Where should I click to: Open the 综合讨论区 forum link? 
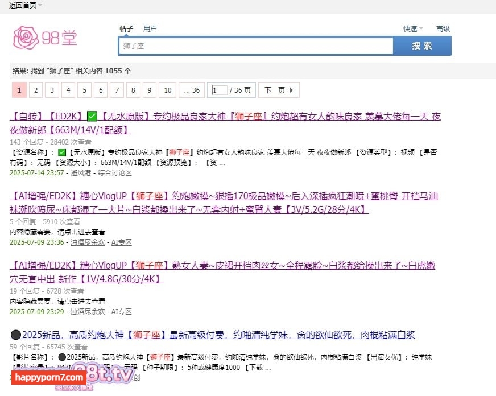(114, 172)
